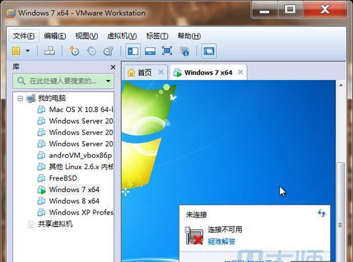
Task: Select 我的电脑 in the library tree
Action: (x=52, y=98)
